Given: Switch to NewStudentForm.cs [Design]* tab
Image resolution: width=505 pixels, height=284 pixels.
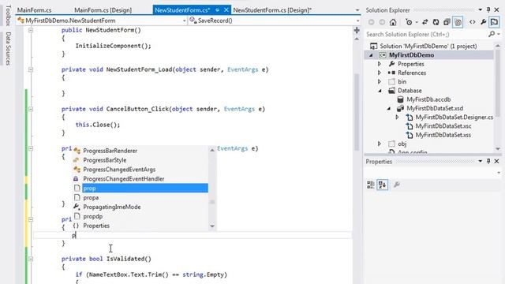Looking at the screenshot, I should tap(272, 10).
